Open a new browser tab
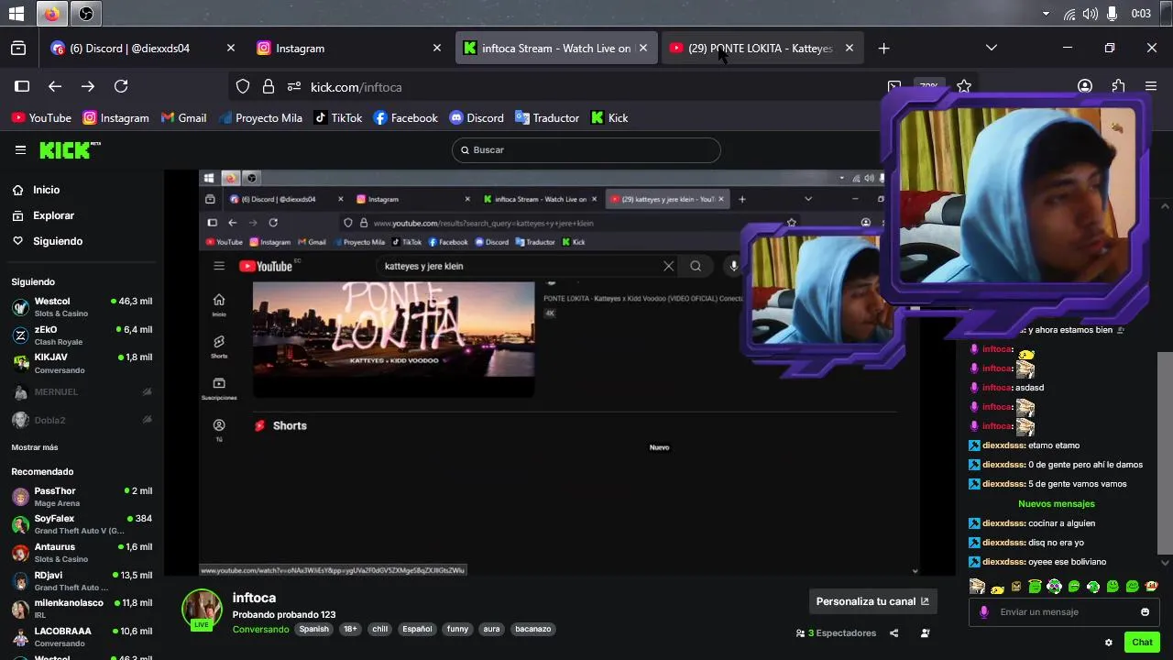 [883, 48]
